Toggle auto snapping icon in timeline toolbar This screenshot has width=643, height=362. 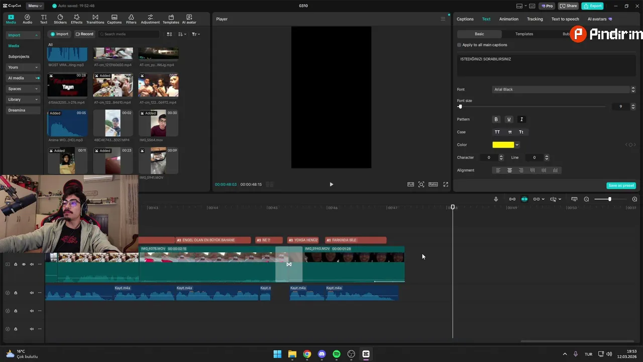pos(512,199)
